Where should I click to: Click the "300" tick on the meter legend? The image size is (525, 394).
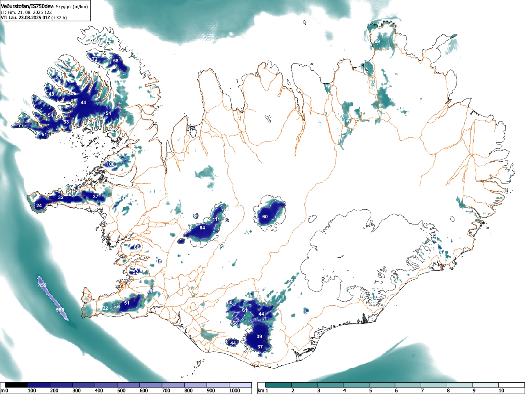coord(76,390)
